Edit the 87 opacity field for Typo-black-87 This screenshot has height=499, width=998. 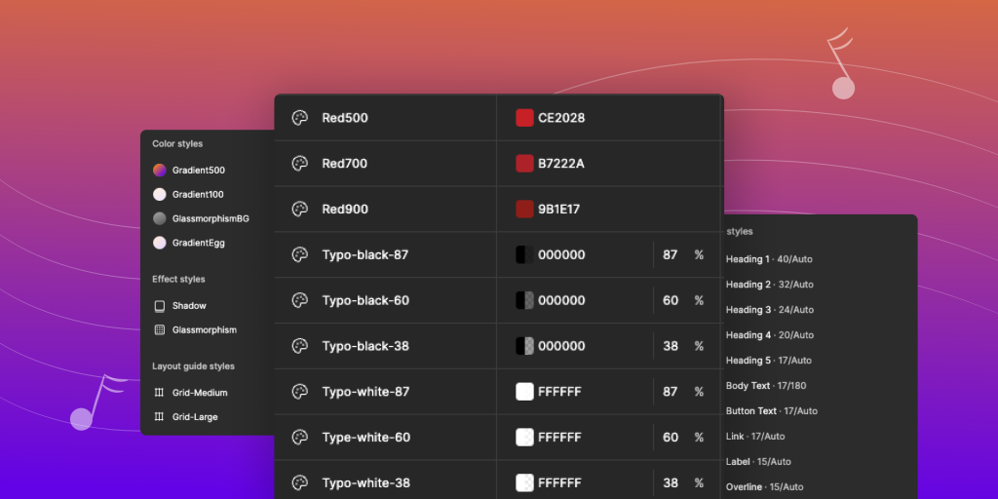(671, 255)
